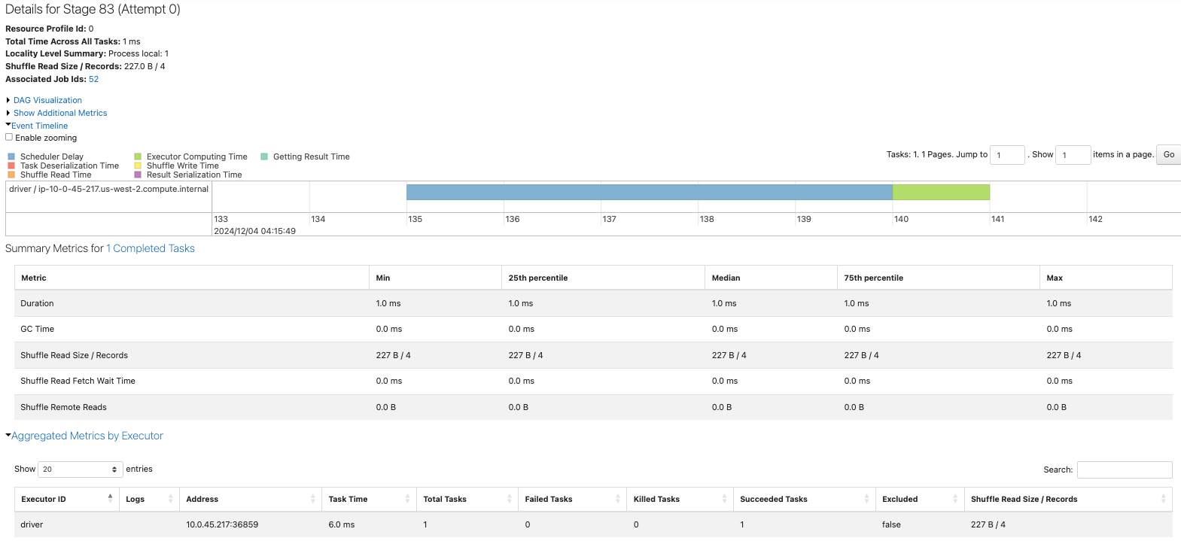Sort by Failed Tasks column
The image size is (1181, 541).
572,499
